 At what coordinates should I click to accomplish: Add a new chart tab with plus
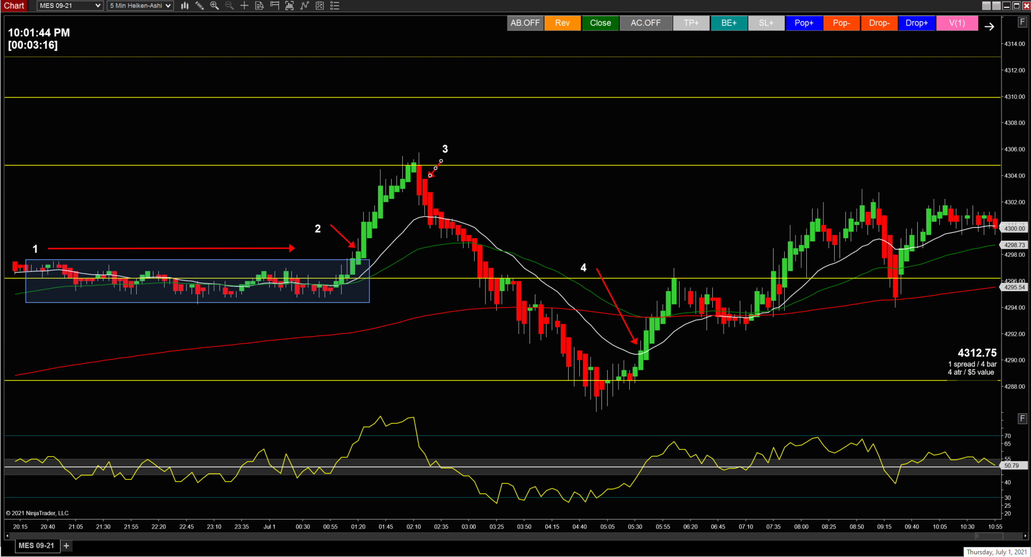tap(67, 546)
